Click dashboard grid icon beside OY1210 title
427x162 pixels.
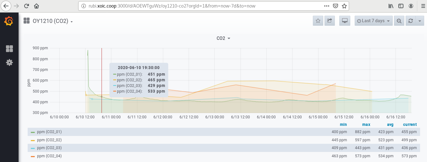point(26,21)
